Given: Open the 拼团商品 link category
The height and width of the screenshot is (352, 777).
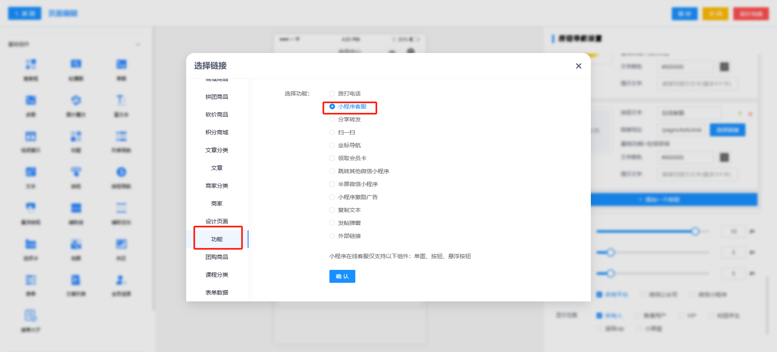Looking at the screenshot, I should point(217,97).
